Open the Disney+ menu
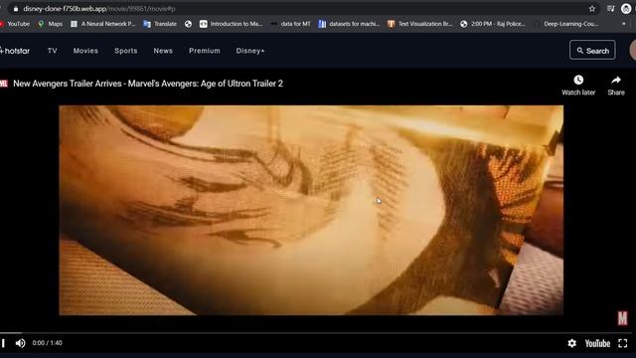Screen dimensions: 636x358 coord(250,51)
